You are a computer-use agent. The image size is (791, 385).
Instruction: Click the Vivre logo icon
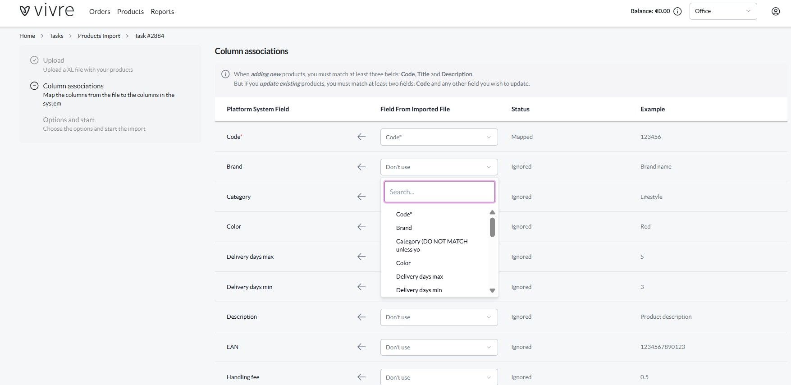tap(25, 11)
